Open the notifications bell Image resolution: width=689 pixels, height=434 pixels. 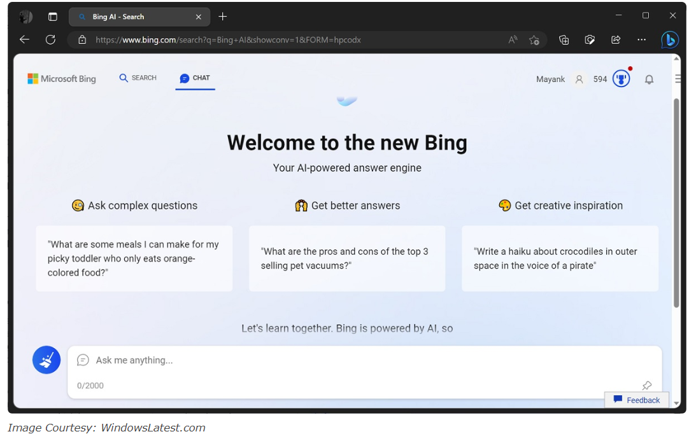pyautogui.click(x=649, y=80)
